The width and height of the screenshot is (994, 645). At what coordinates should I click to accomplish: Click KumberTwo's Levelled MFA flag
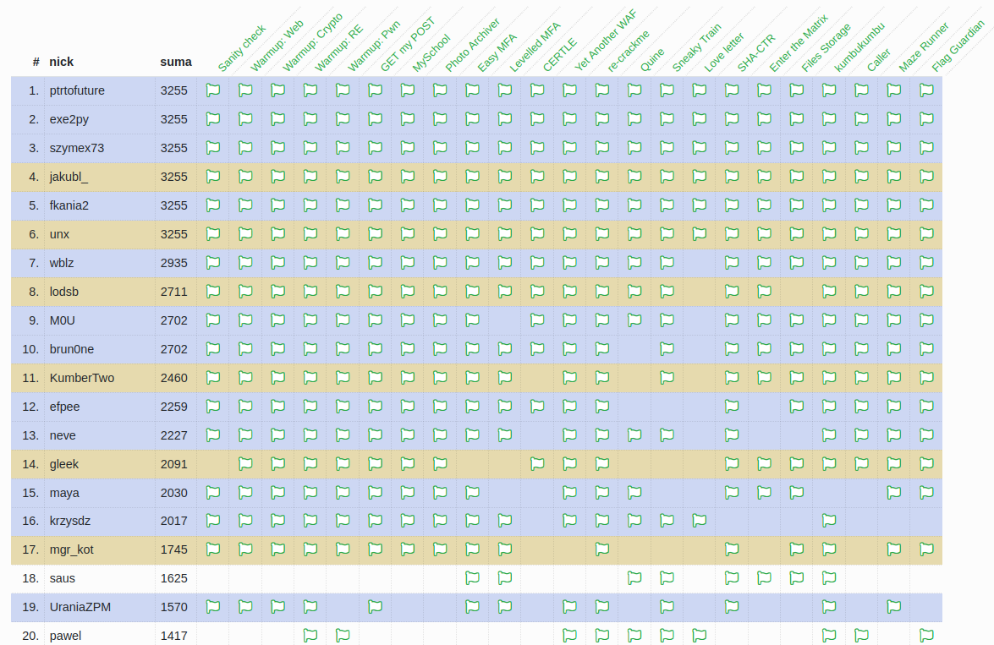tap(505, 378)
